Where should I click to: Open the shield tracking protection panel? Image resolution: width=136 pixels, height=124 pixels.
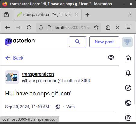coord(41,27)
